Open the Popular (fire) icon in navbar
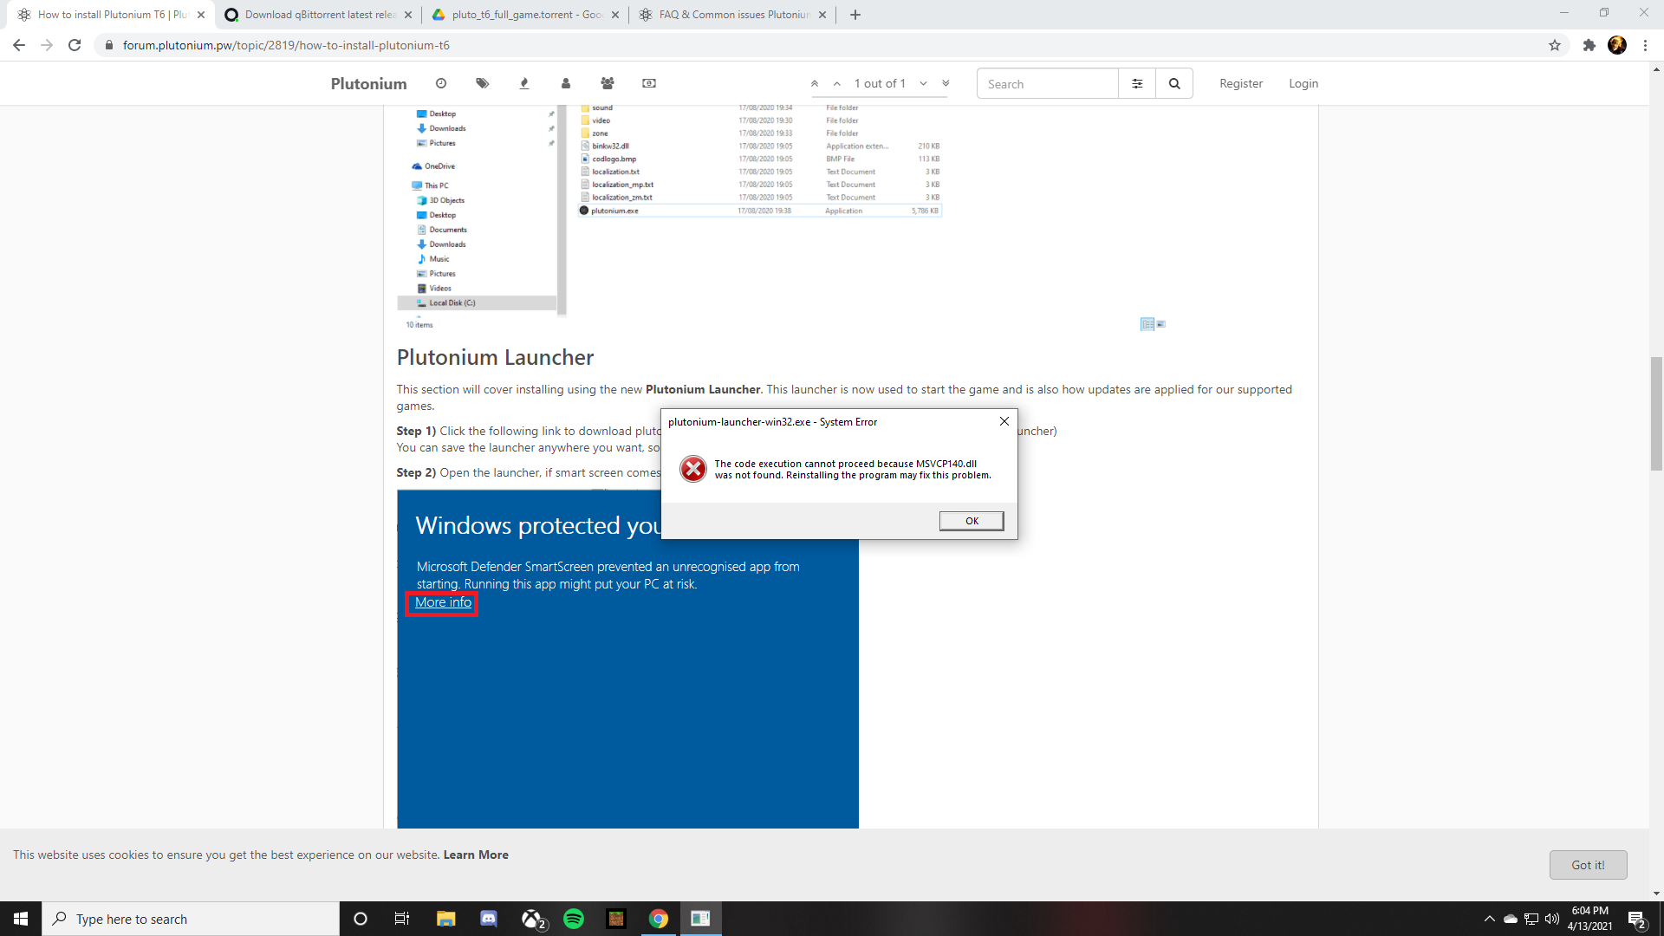Image resolution: width=1664 pixels, height=936 pixels. tap(524, 83)
